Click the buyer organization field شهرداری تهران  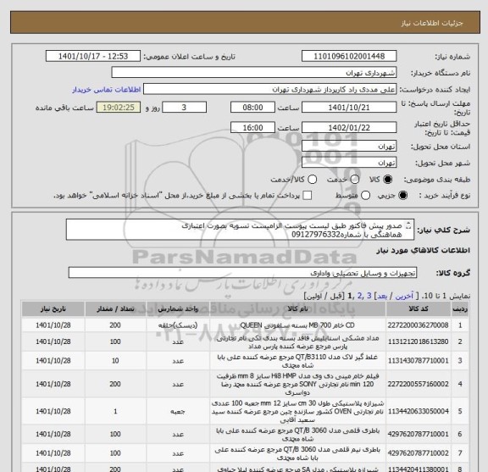(254, 73)
